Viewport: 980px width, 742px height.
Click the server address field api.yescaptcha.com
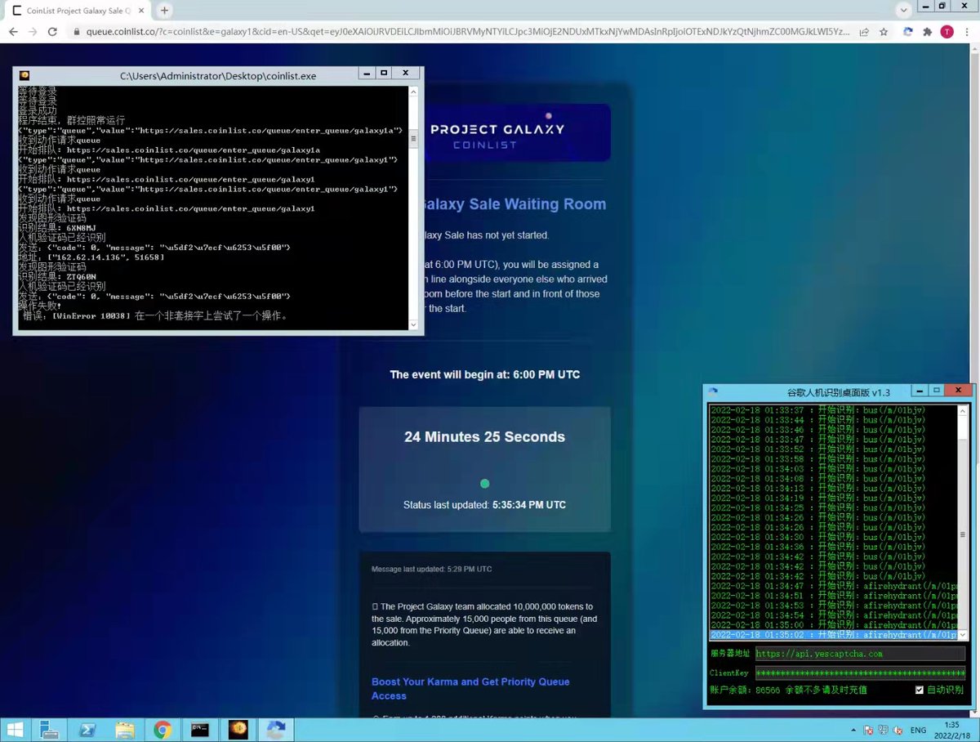tap(860, 654)
